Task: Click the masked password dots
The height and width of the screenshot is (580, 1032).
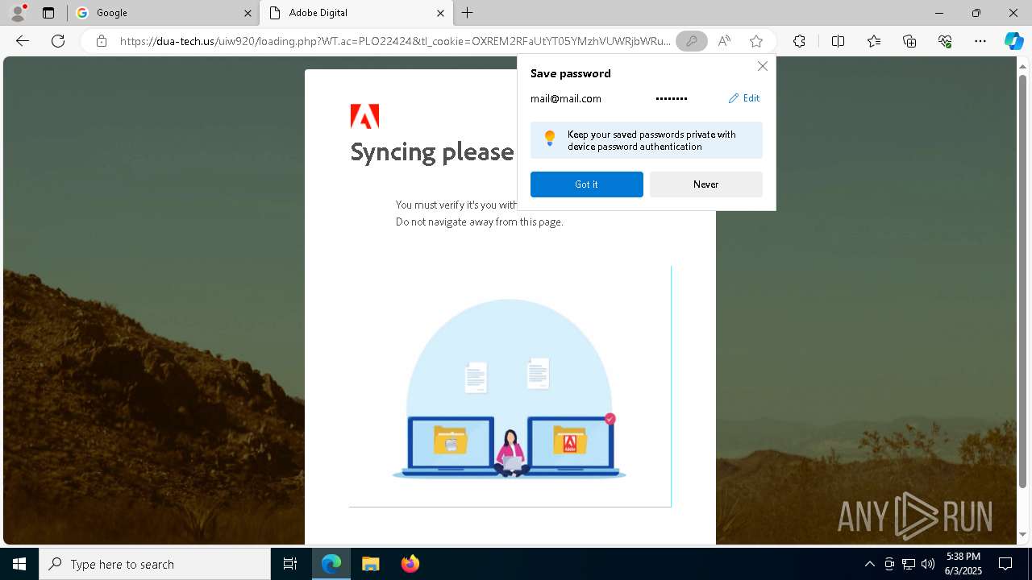Action: click(x=672, y=98)
